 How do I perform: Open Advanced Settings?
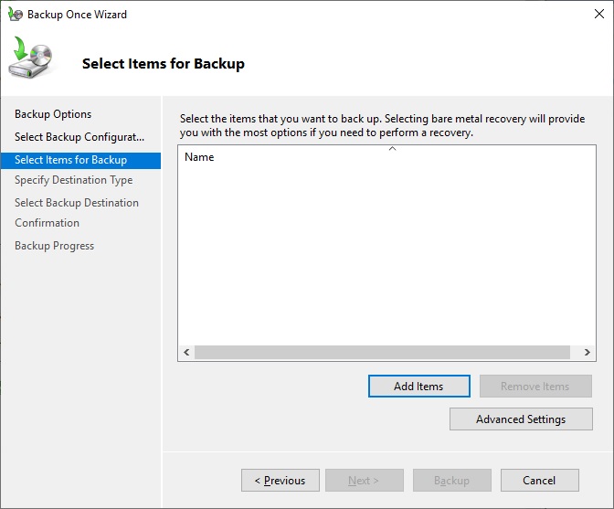(x=521, y=419)
